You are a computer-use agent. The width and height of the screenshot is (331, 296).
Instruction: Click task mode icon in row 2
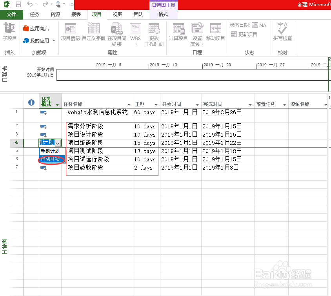pyautogui.click(x=44, y=127)
